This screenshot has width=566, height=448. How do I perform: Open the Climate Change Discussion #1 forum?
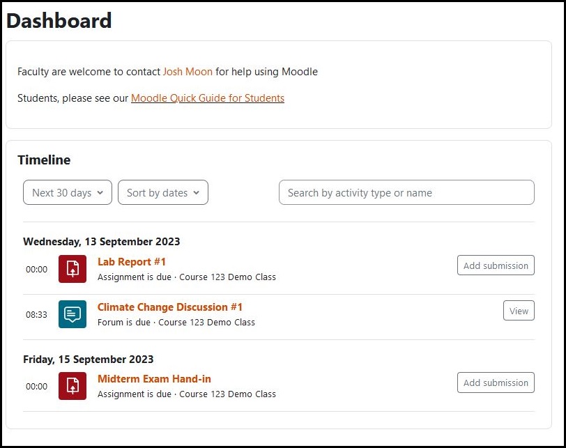pos(170,307)
